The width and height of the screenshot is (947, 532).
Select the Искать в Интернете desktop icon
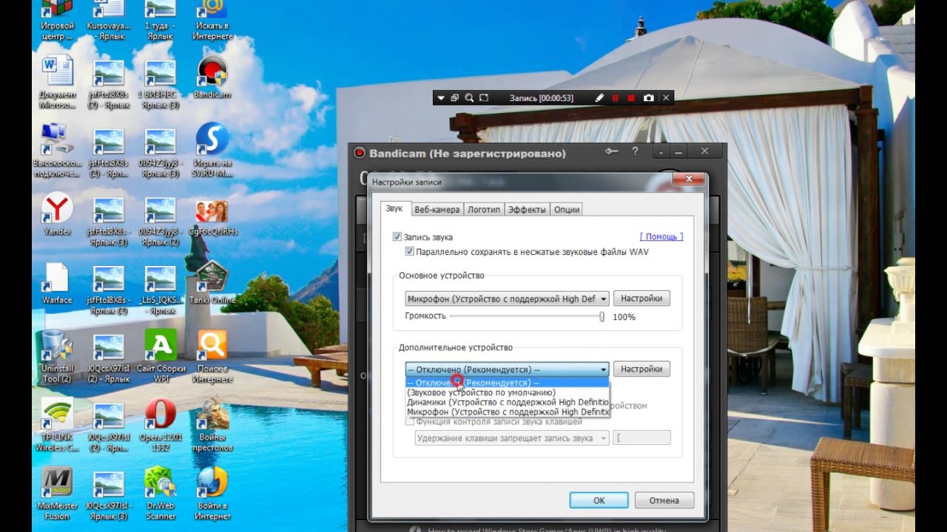pyautogui.click(x=212, y=20)
